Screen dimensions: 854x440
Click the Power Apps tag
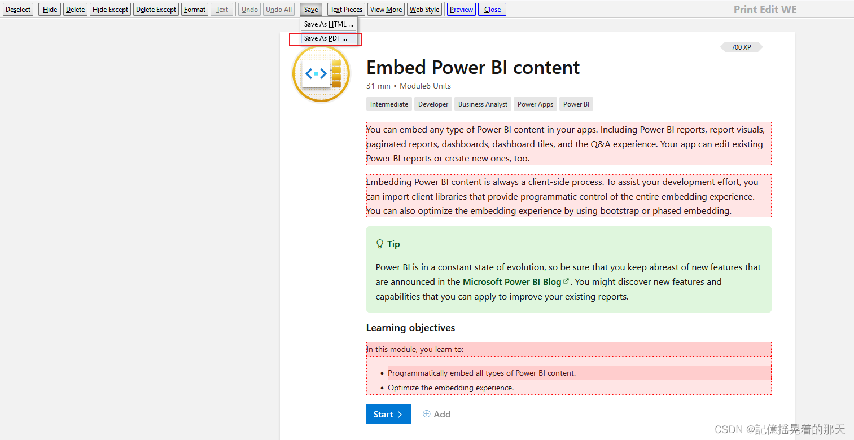(535, 104)
